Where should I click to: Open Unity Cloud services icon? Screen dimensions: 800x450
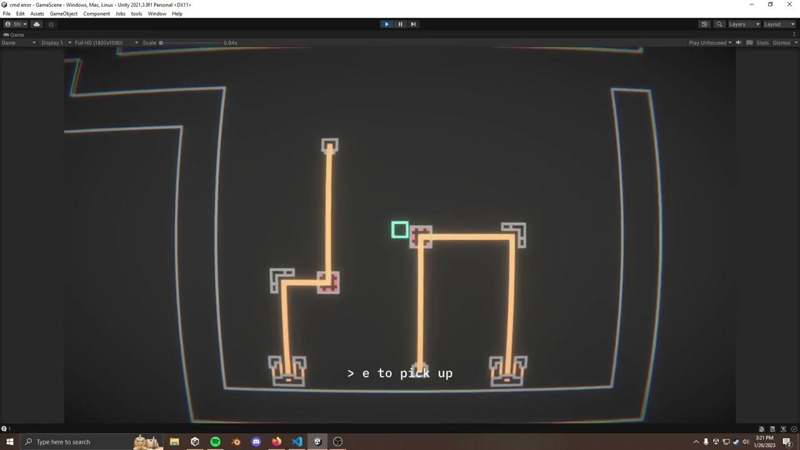[x=36, y=24]
